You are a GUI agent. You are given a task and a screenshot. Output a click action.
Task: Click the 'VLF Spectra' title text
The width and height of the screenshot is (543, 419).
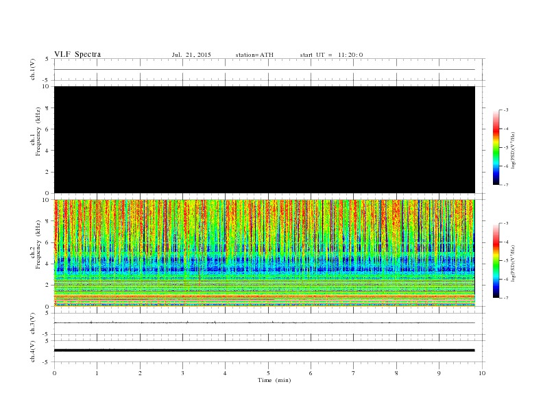click(77, 54)
